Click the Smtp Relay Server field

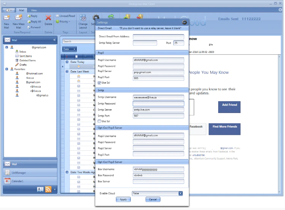[145, 43]
